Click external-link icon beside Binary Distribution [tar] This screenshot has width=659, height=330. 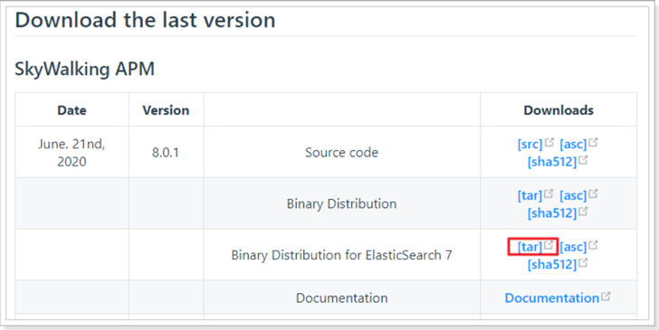coord(549,193)
